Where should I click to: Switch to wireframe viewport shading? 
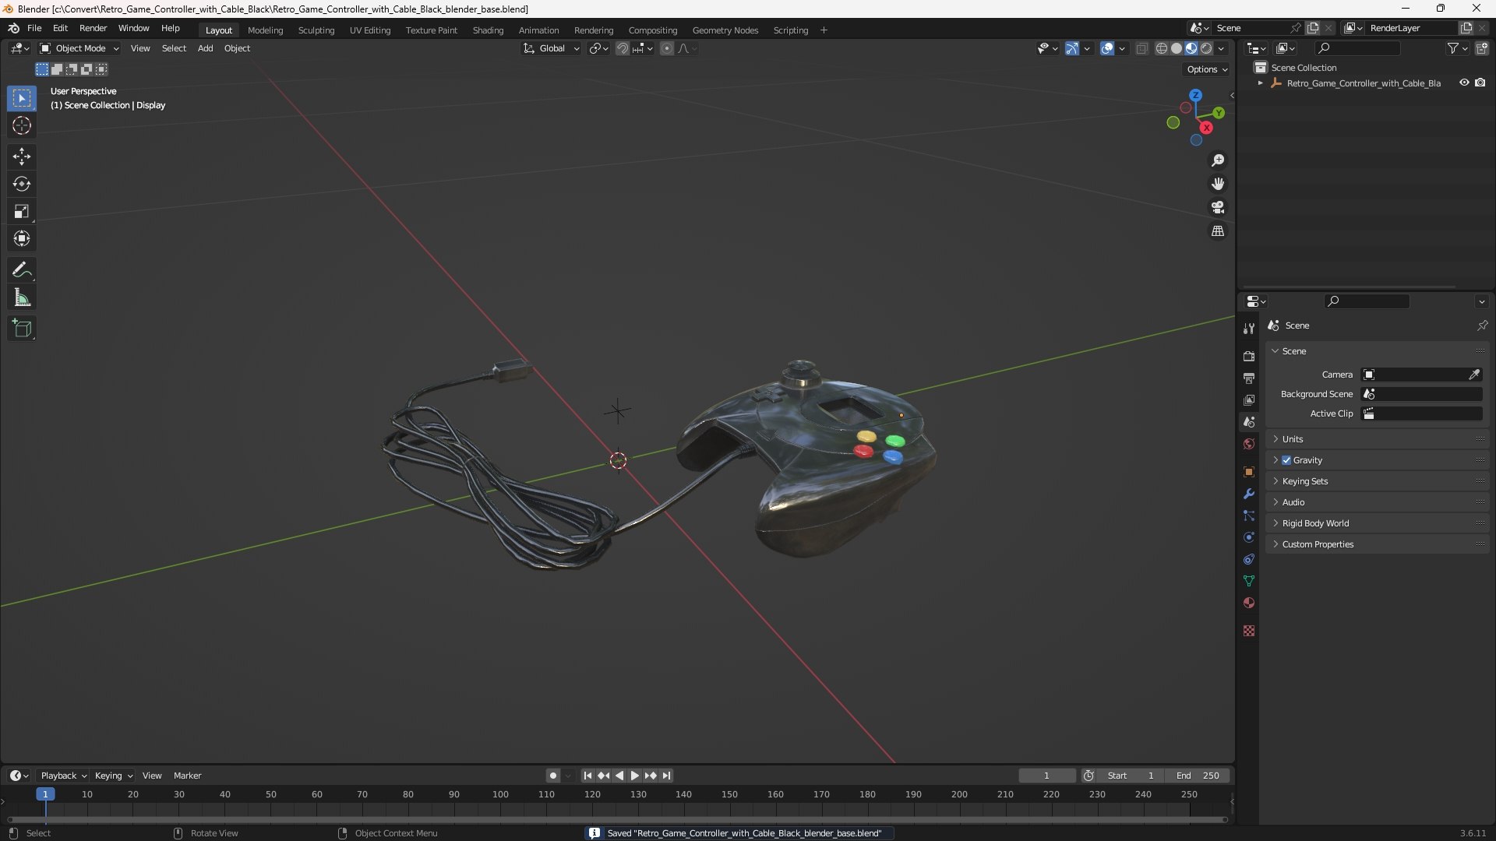1162,48
